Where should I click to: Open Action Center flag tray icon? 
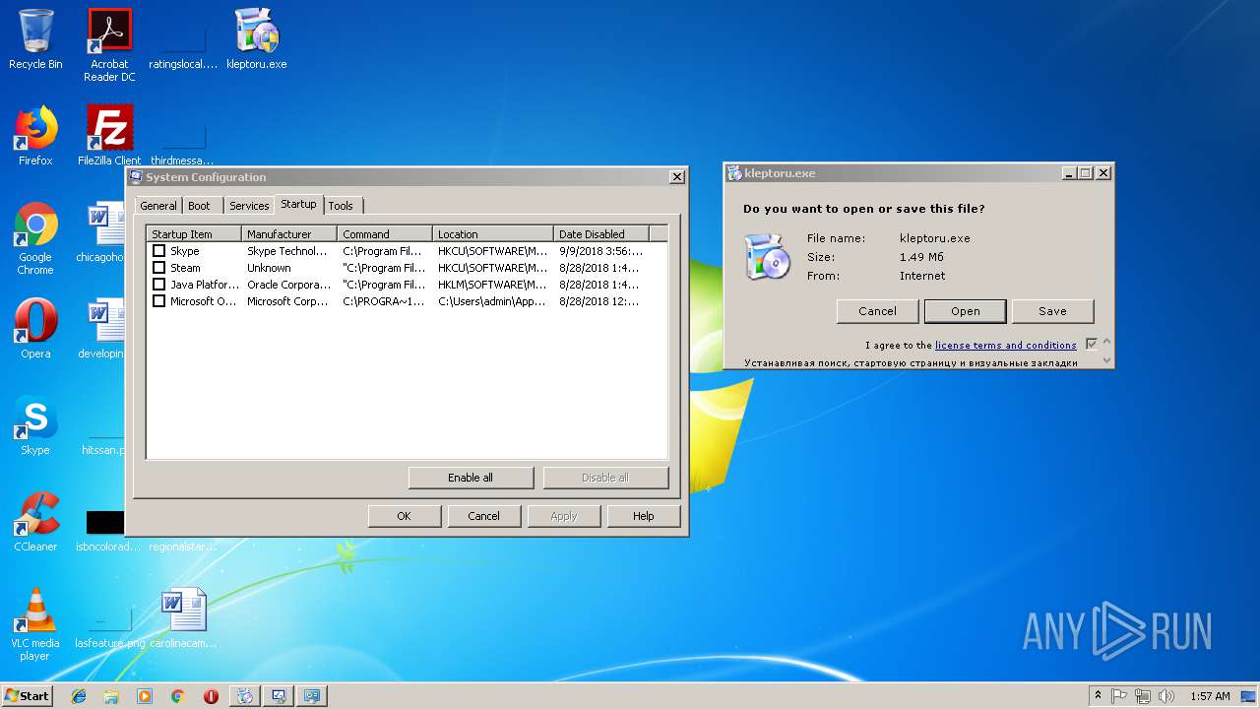[1120, 696]
